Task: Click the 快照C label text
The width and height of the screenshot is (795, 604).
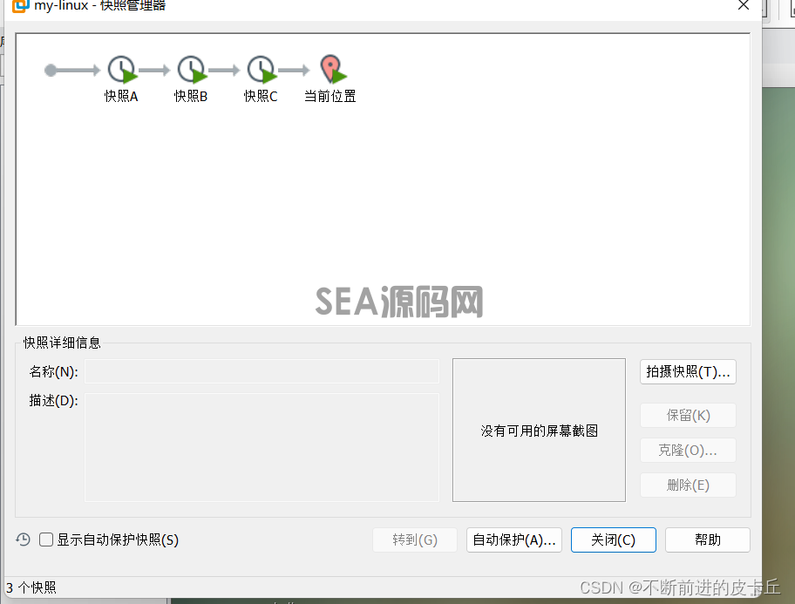Action: pos(261,97)
